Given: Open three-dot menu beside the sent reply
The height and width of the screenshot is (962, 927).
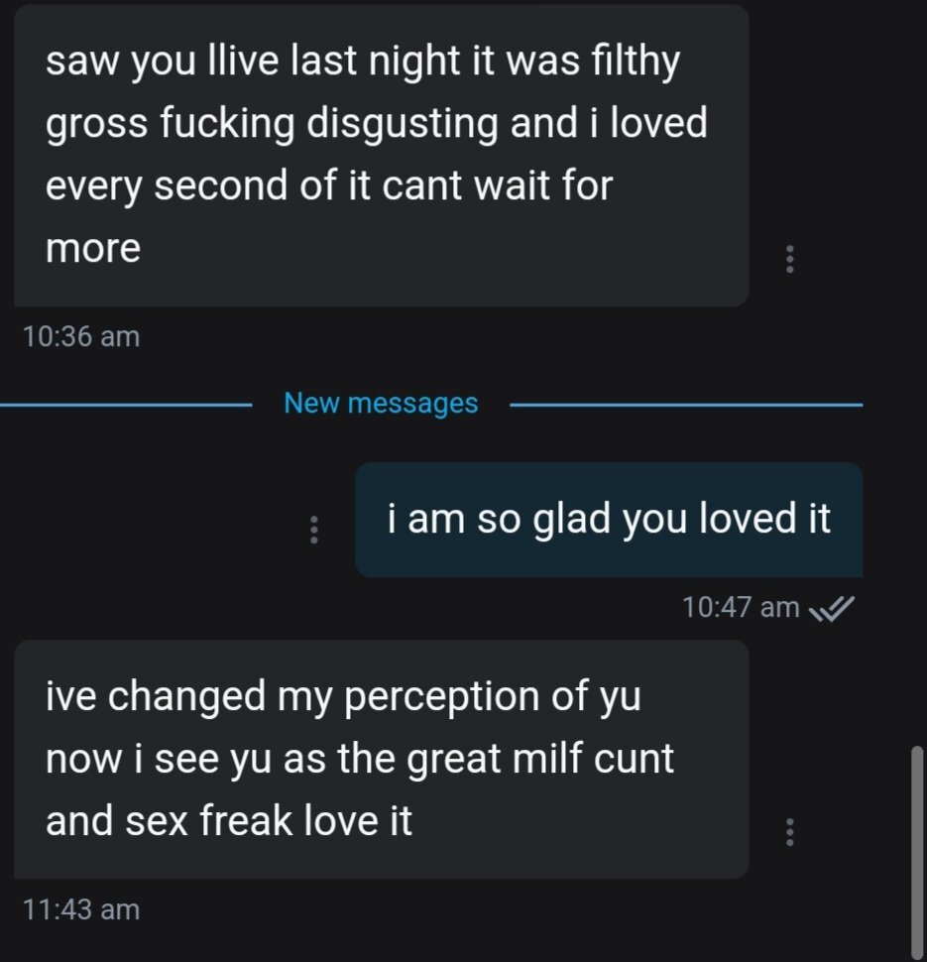Looking at the screenshot, I should (x=313, y=529).
